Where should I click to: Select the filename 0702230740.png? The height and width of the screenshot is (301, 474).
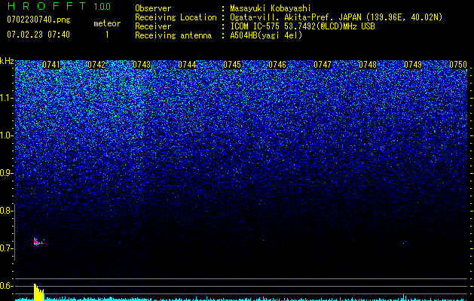(x=38, y=20)
